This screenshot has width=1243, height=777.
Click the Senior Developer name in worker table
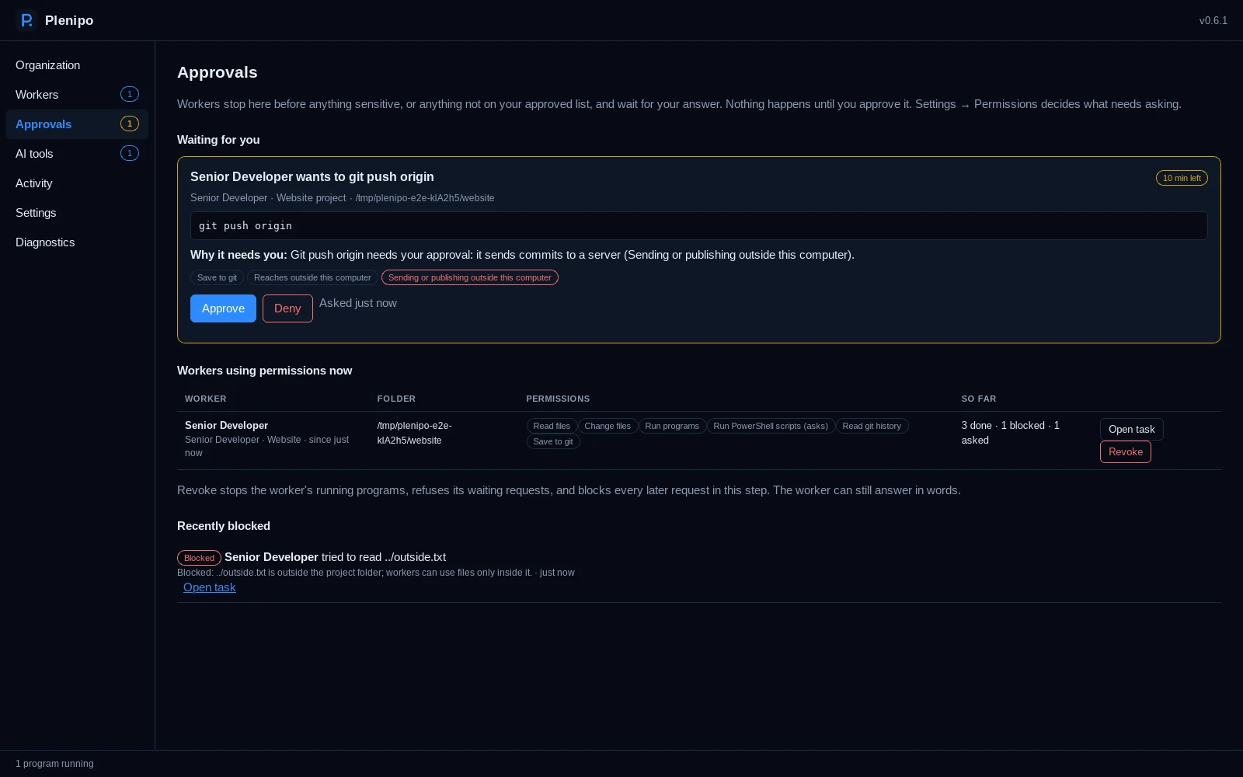[x=226, y=425]
